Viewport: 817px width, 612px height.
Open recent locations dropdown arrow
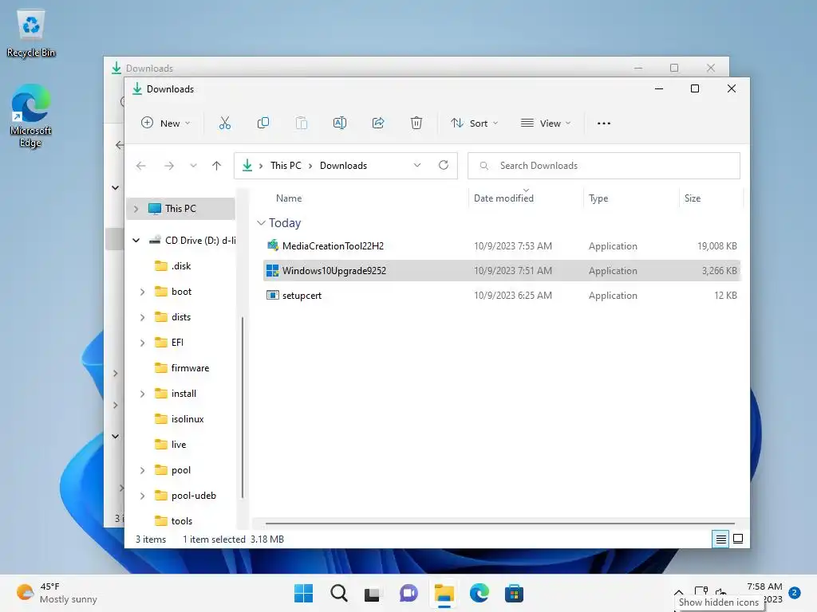click(193, 166)
